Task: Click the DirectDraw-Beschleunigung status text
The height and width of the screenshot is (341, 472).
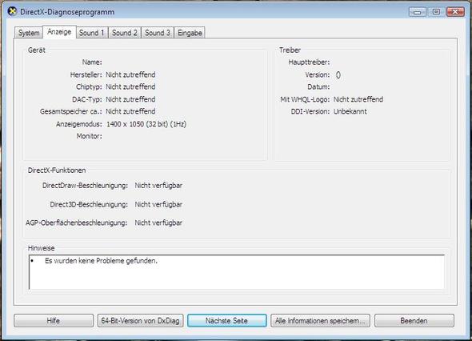Action: (158, 186)
